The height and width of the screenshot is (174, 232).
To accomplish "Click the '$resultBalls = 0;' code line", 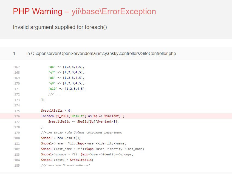I will coord(56,111).
